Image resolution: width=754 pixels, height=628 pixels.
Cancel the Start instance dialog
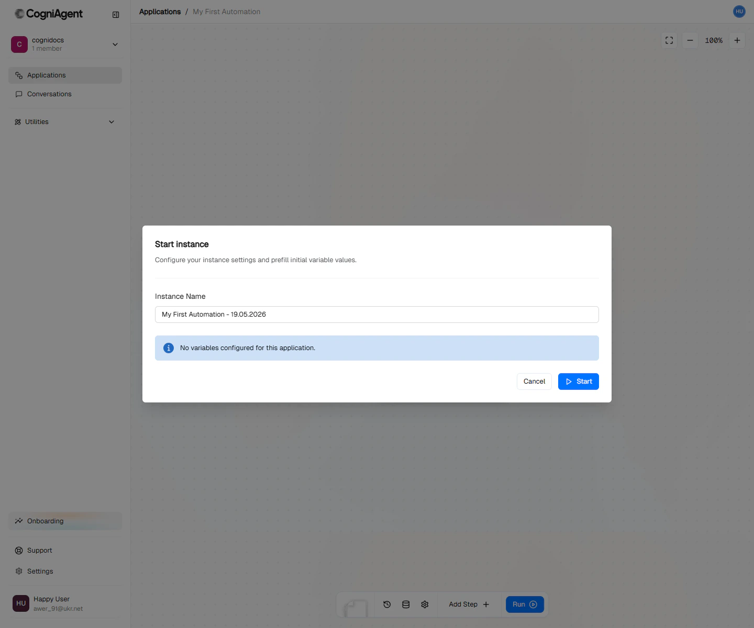534,382
